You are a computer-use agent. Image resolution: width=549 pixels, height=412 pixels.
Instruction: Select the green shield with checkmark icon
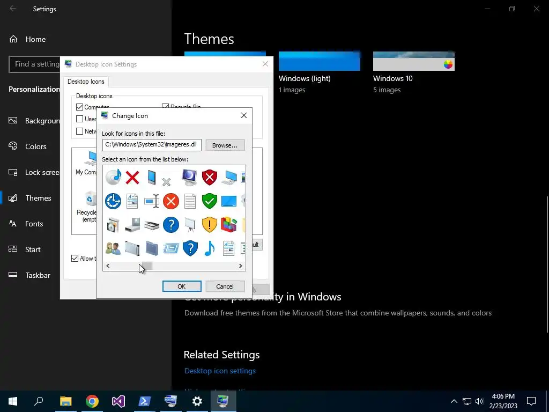210,201
